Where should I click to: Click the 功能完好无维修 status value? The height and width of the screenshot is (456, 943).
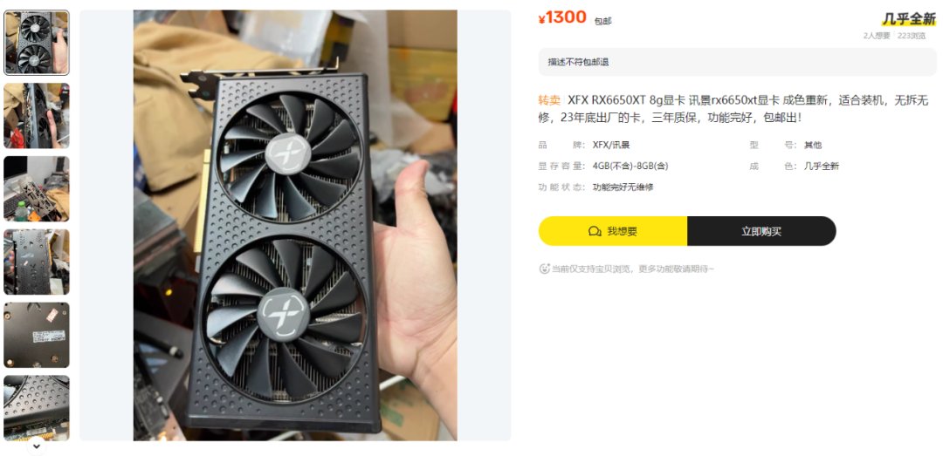click(623, 187)
